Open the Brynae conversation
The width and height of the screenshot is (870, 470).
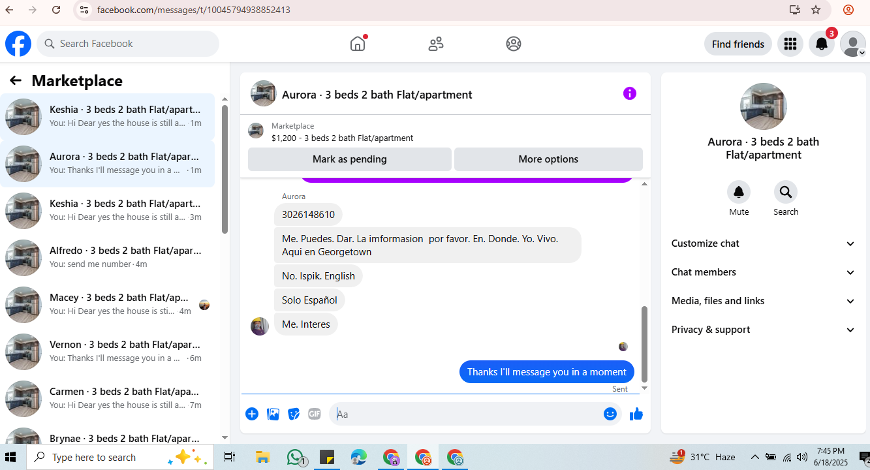(x=108, y=435)
